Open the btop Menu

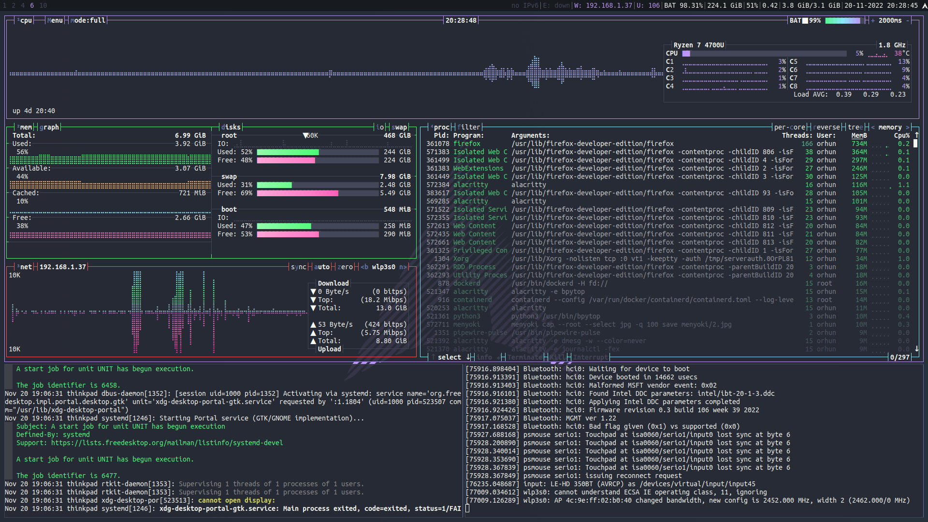point(55,20)
